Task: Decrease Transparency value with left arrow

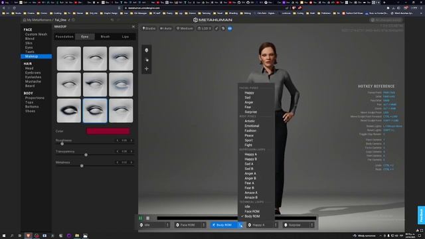Action: 118,151
